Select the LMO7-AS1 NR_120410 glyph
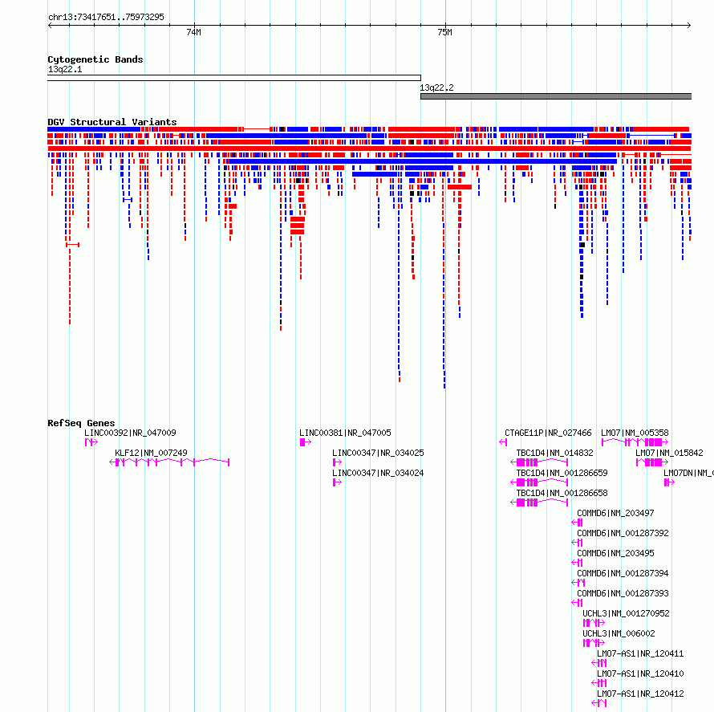Viewport: 714px width, 712px height. tap(599, 683)
